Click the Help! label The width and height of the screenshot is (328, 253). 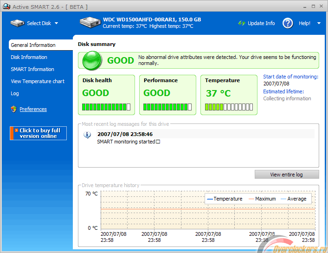pos(304,23)
